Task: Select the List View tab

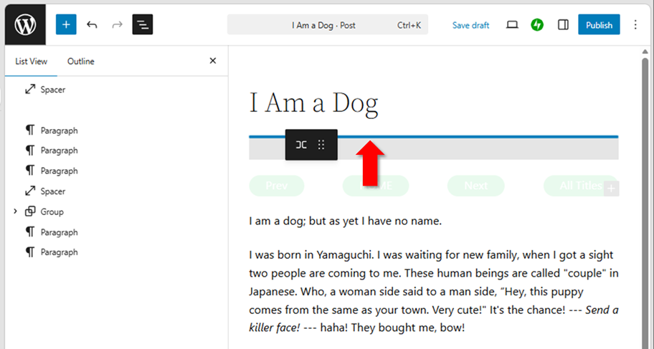Action: (x=31, y=62)
